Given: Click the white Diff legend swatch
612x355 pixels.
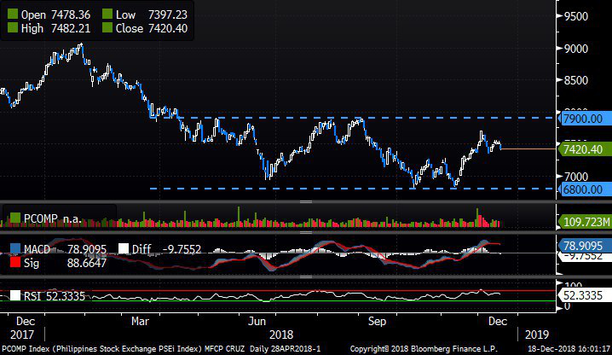Looking at the screenshot, I should (x=124, y=249).
